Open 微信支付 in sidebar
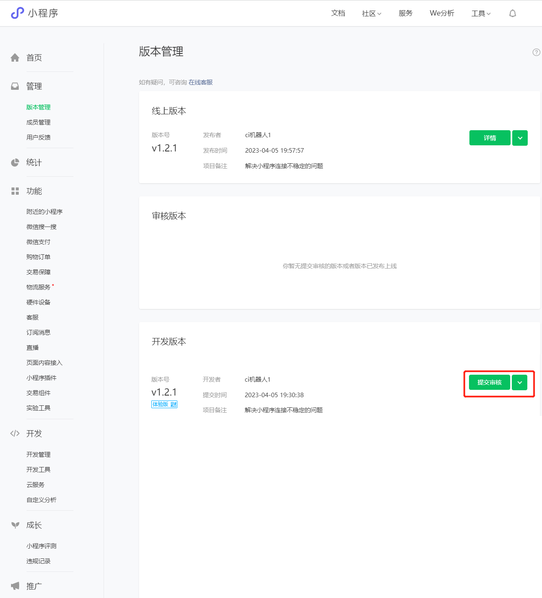The height and width of the screenshot is (598, 542). pos(38,242)
